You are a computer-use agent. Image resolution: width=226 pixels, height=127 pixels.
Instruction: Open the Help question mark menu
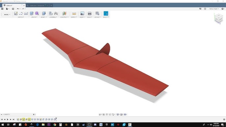(x=223, y=9)
